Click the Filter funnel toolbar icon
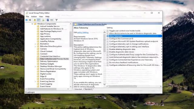This screenshot has height=109, width=194. coord(56,20)
